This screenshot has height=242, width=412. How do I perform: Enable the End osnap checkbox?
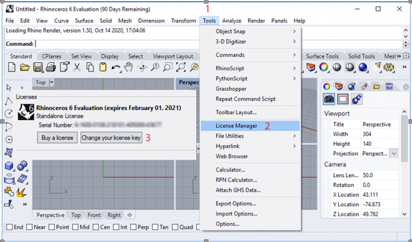(x=9, y=227)
